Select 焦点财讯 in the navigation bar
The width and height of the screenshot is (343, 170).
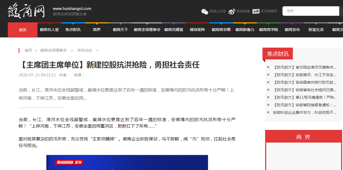(73, 30)
